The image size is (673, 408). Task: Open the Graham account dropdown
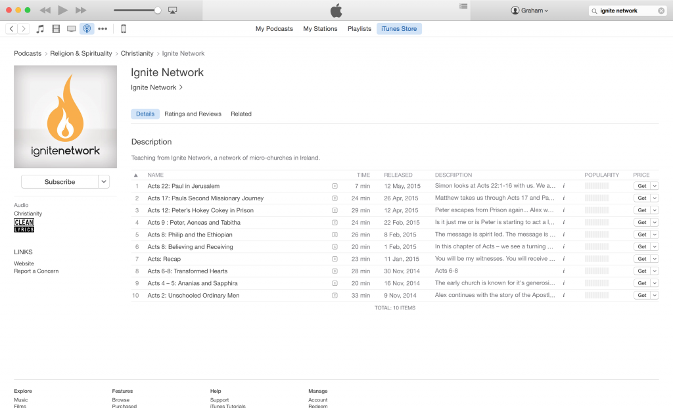coord(530,11)
